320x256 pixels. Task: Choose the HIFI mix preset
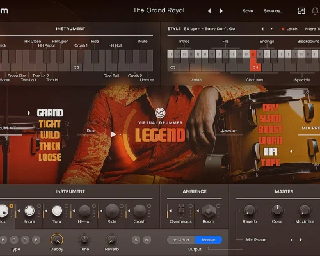(x=270, y=152)
